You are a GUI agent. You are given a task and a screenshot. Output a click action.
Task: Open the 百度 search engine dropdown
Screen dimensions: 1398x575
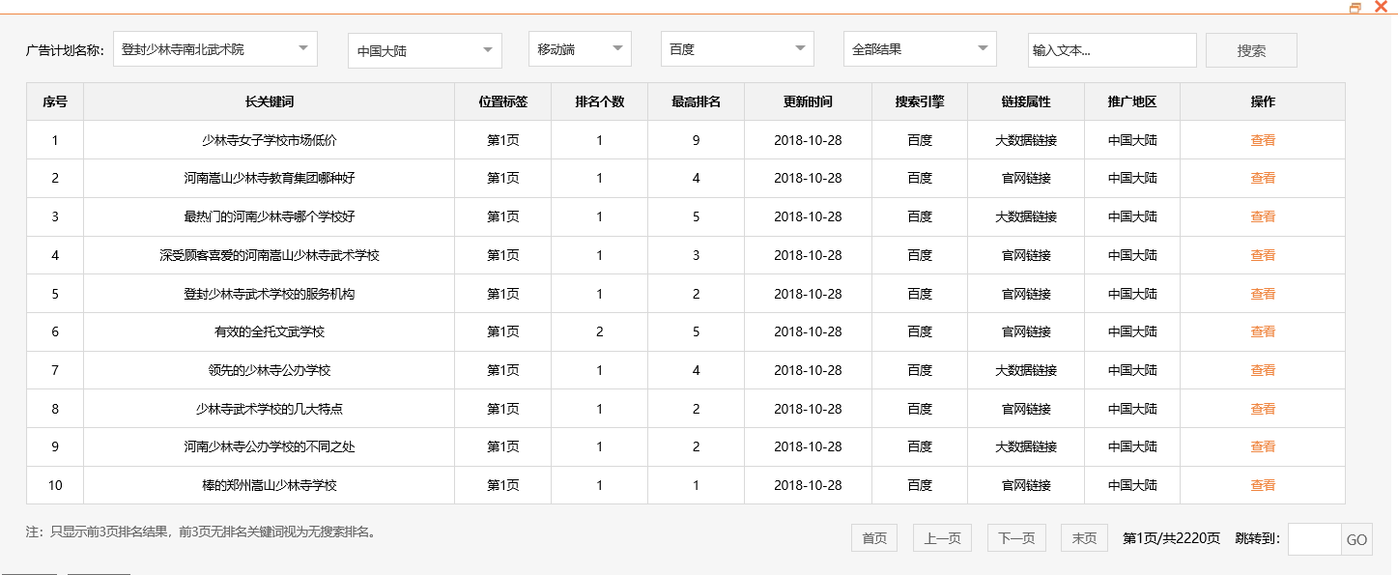pos(735,48)
